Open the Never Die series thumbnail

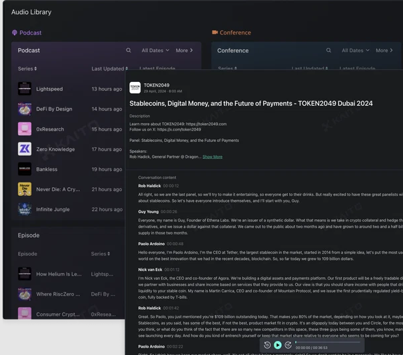(x=25, y=189)
